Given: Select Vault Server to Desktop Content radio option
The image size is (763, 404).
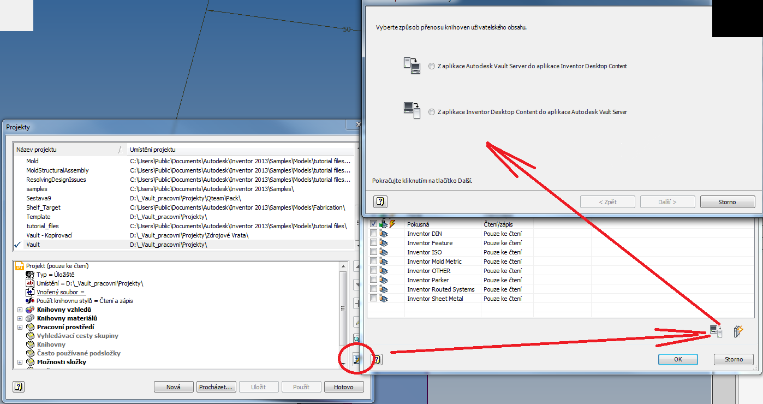Looking at the screenshot, I should (x=432, y=66).
